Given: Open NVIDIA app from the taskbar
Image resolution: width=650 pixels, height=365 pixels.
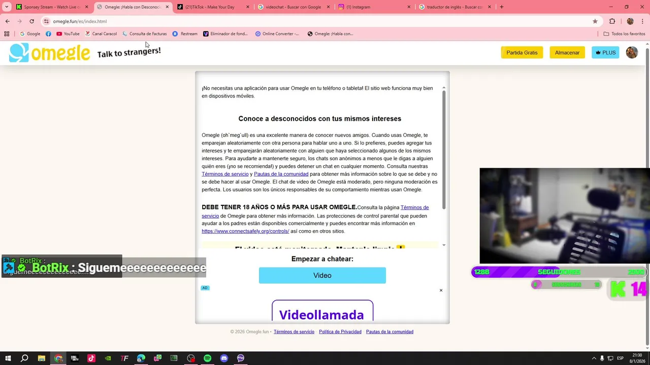Looking at the screenshot, I should 108,358.
